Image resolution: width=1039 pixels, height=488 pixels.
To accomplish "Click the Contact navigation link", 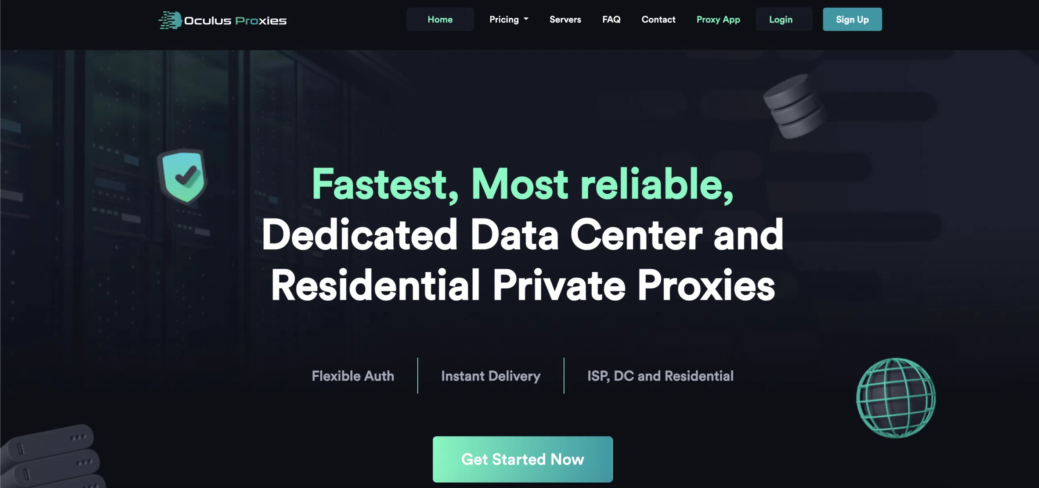I will pos(658,19).
